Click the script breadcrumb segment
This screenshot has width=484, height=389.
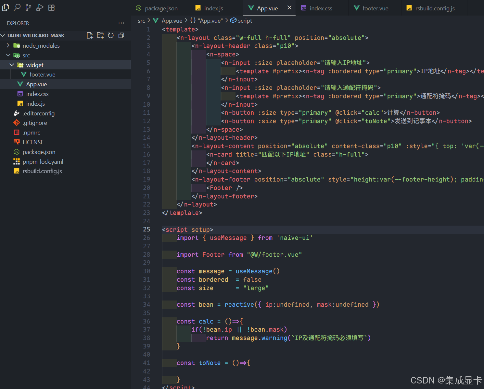click(241, 20)
